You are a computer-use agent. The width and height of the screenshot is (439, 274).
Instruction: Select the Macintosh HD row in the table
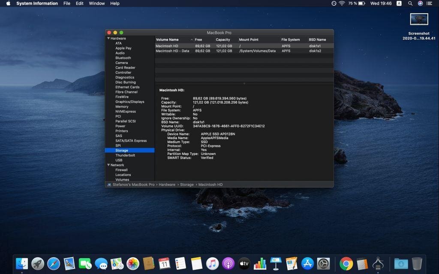tap(244, 46)
